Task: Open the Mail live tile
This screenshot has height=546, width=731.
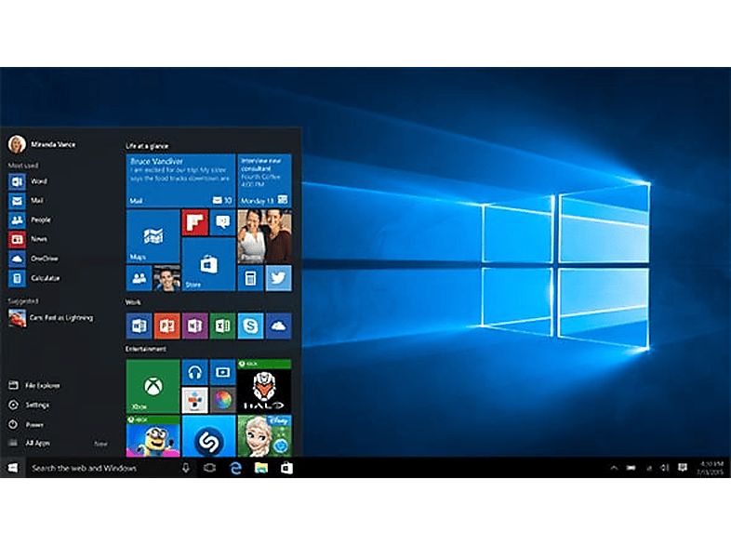Action: coord(180,180)
